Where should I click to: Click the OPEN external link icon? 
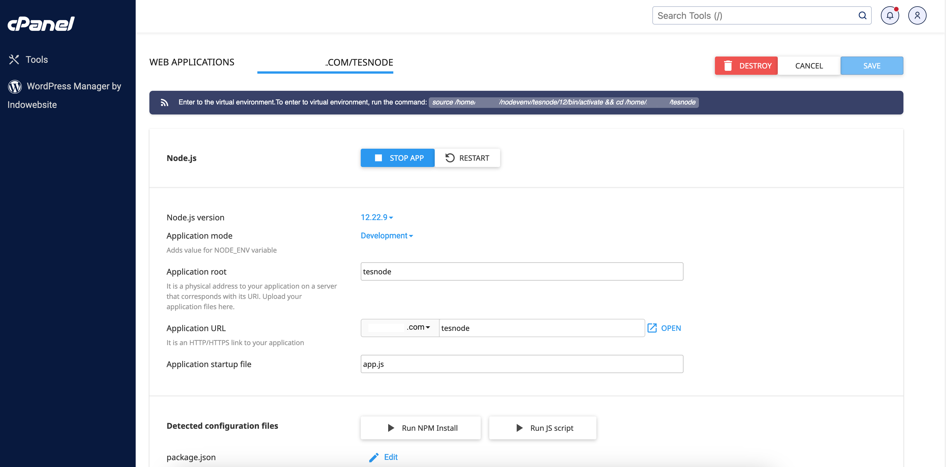(x=652, y=328)
